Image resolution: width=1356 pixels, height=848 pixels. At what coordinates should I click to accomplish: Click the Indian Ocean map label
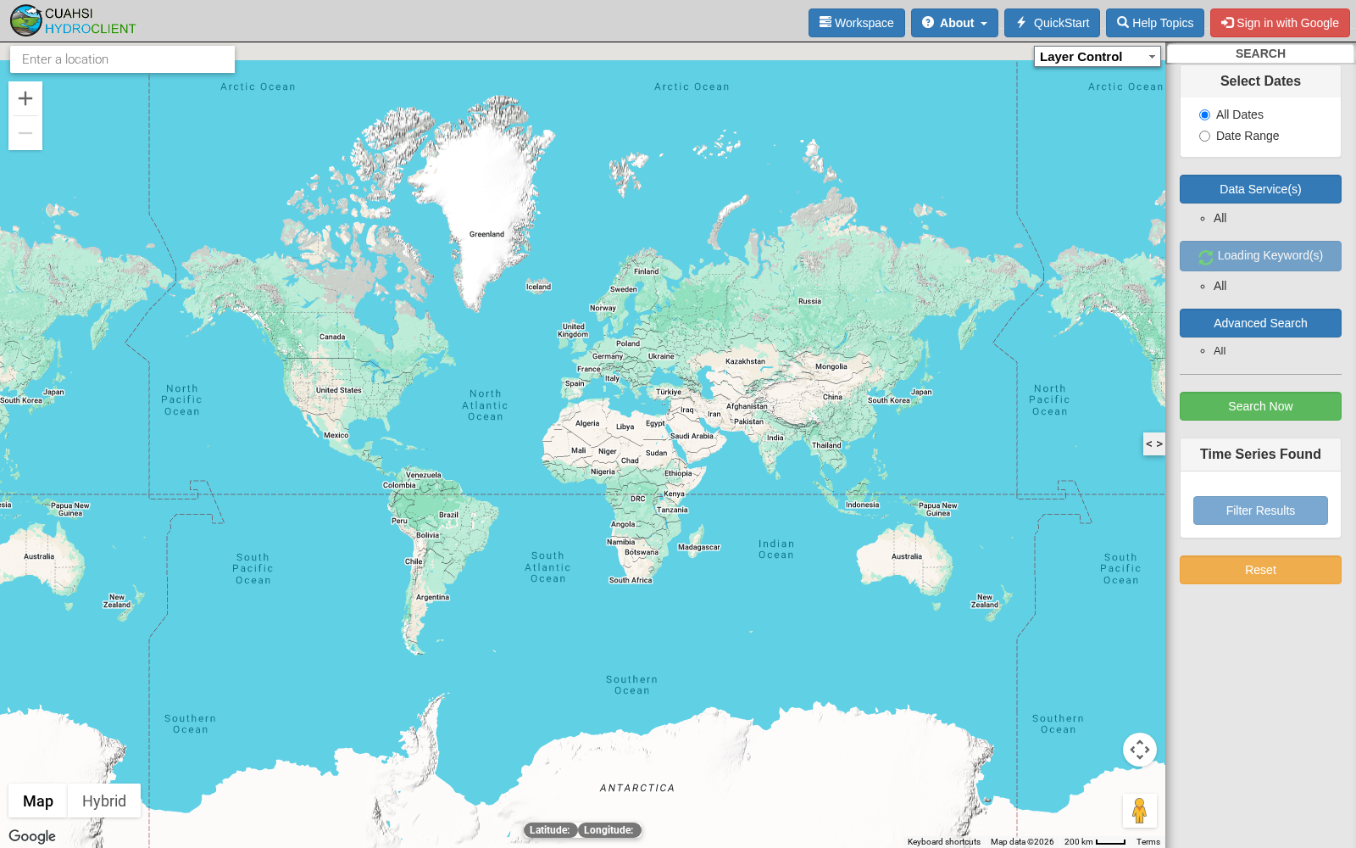tap(776, 550)
